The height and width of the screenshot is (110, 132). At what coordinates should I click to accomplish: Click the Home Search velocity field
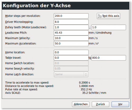[71, 68]
